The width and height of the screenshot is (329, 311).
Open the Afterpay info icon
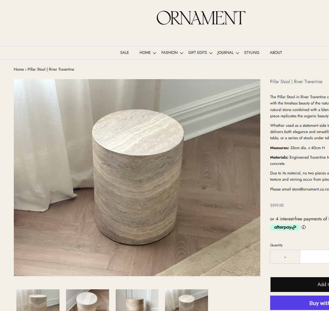[304, 227]
